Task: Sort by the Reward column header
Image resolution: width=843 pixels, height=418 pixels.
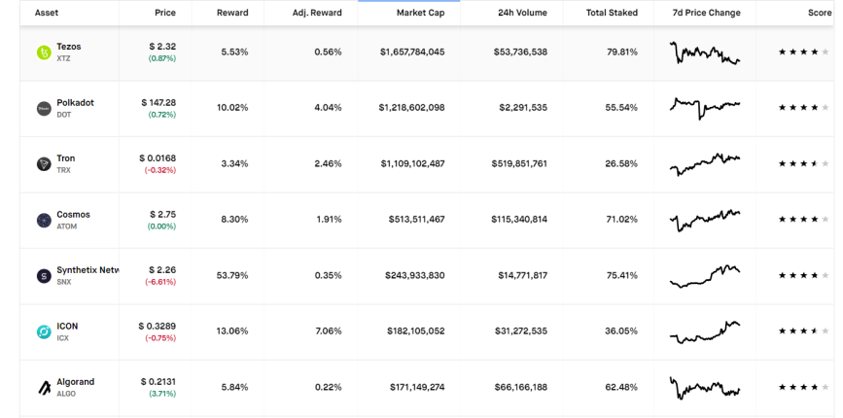Action: (x=232, y=13)
